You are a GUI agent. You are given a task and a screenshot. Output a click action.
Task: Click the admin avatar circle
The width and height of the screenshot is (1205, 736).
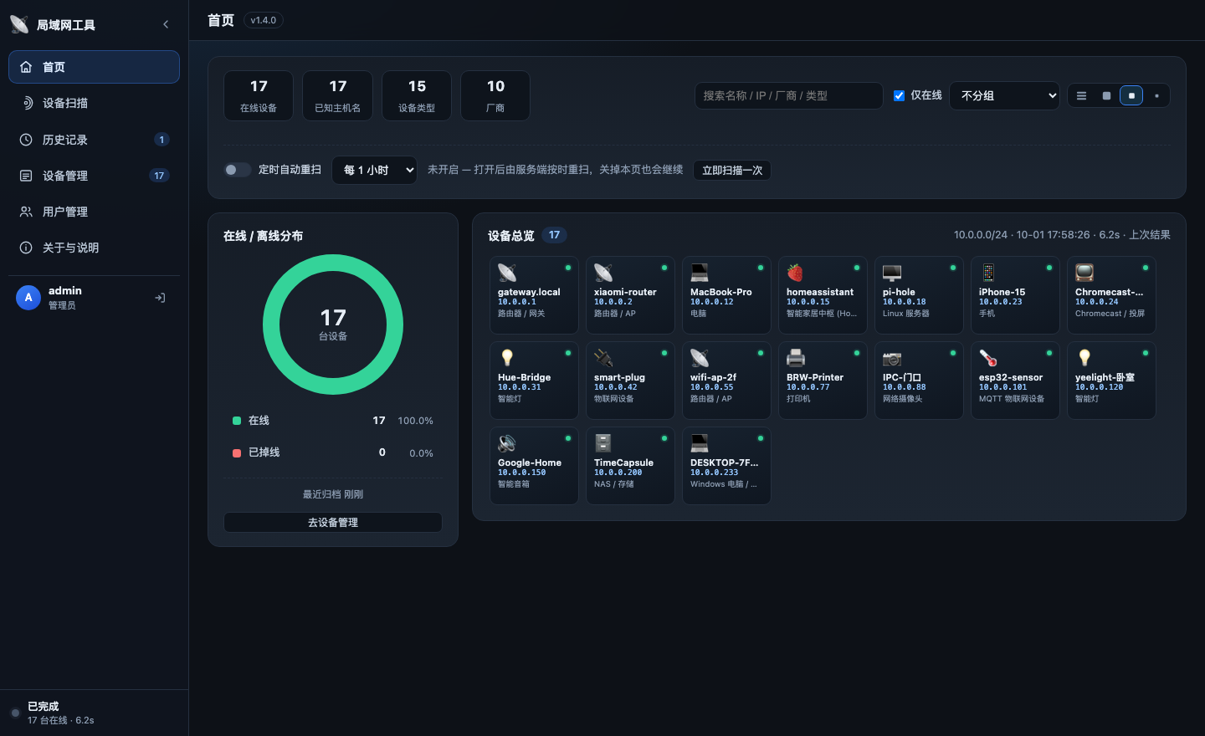[28, 297]
